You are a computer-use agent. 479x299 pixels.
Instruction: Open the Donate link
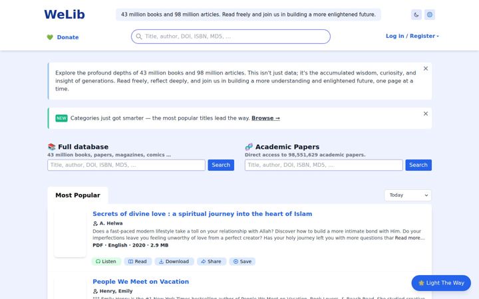(x=68, y=37)
